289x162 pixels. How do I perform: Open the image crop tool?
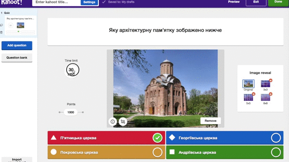pos(123,121)
